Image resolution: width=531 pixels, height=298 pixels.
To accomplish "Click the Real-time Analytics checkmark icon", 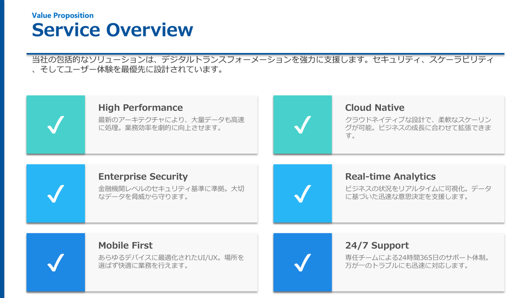I will pos(302,193).
